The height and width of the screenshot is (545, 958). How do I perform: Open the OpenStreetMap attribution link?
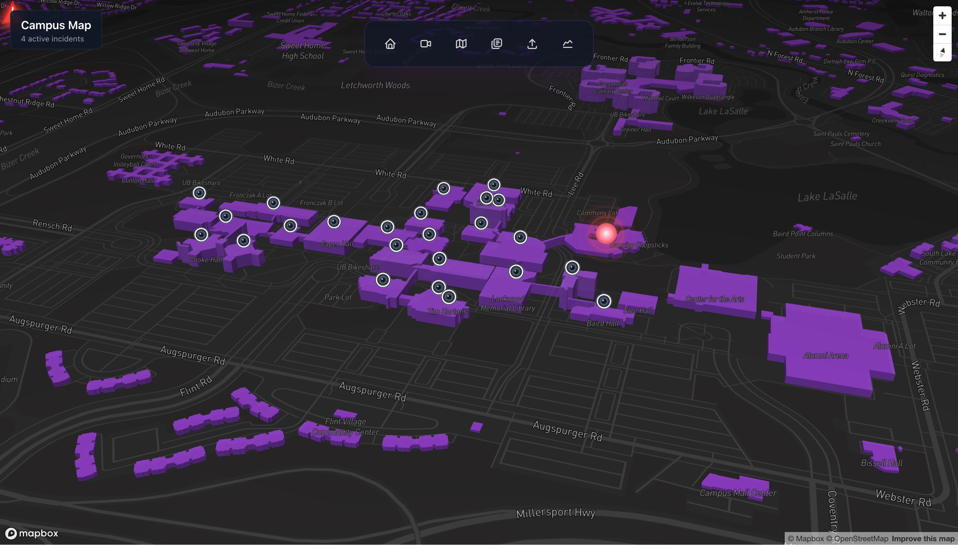[857, 539]
